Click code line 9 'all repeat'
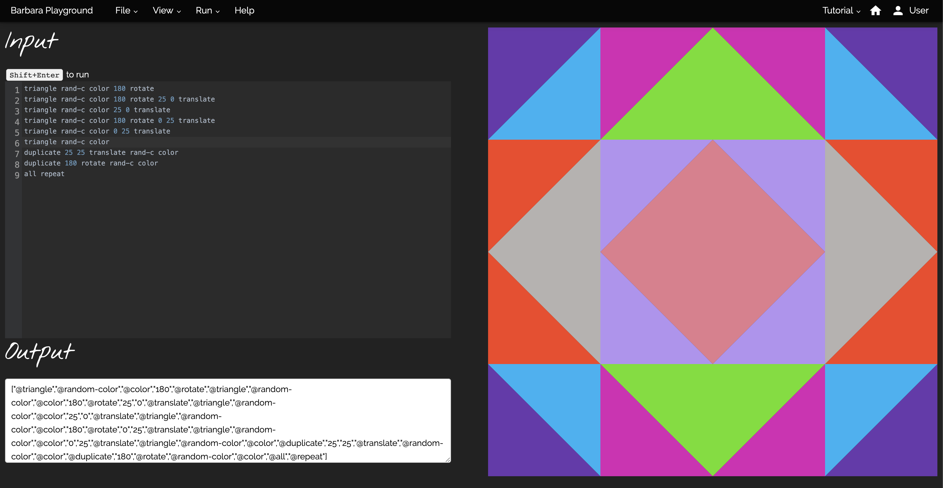Viewport: 943px width, 488px height. pos(44,174)
